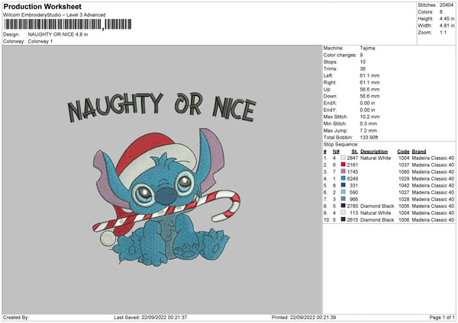Viewport: 458px width, 323px height.
Task: Click the 'Stop Sequence:' heading
Action: pos(340,145)
